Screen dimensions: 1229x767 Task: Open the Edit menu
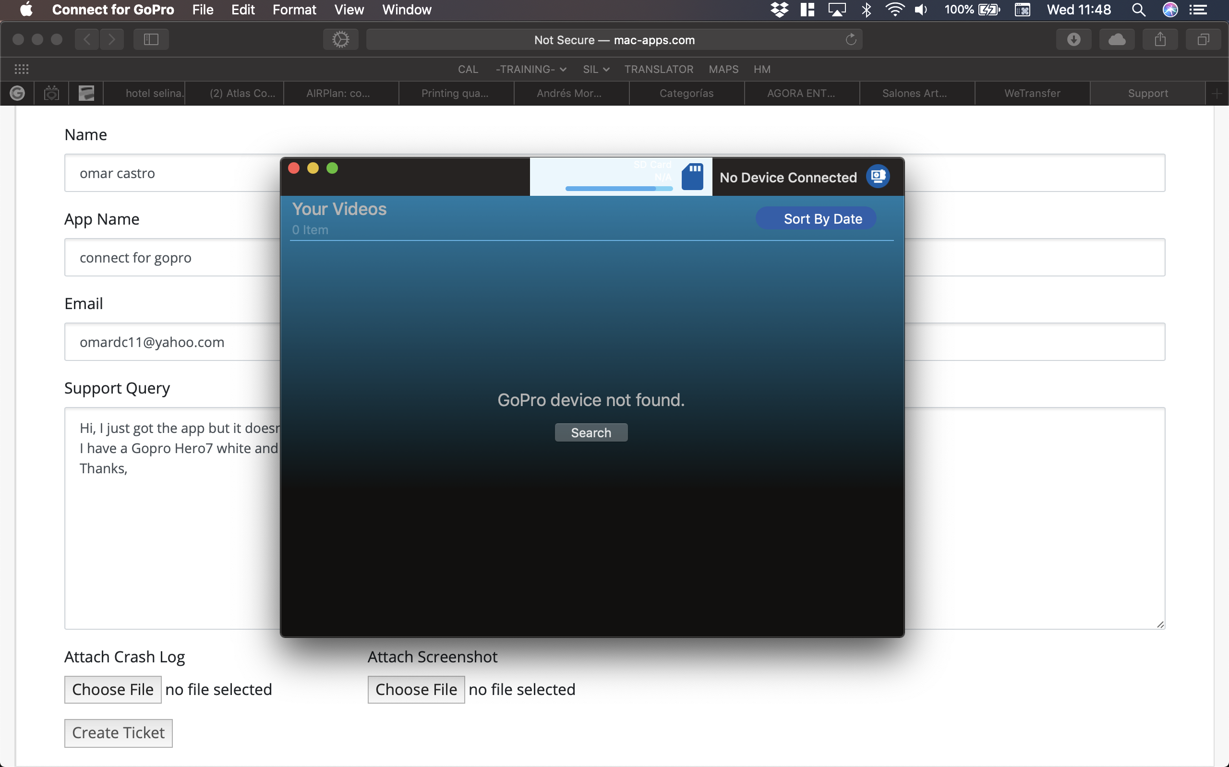pos(243,10)
